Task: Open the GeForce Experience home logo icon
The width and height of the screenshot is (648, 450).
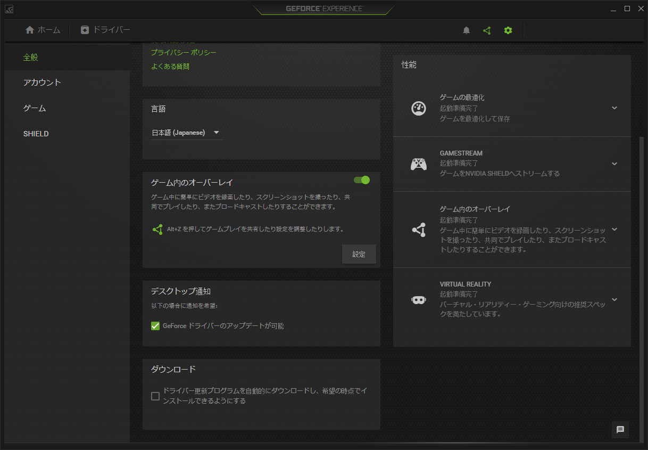Action: coord(9,9)
